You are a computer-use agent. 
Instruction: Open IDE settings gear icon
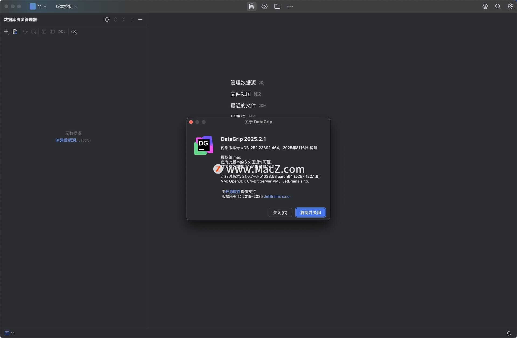510,6
